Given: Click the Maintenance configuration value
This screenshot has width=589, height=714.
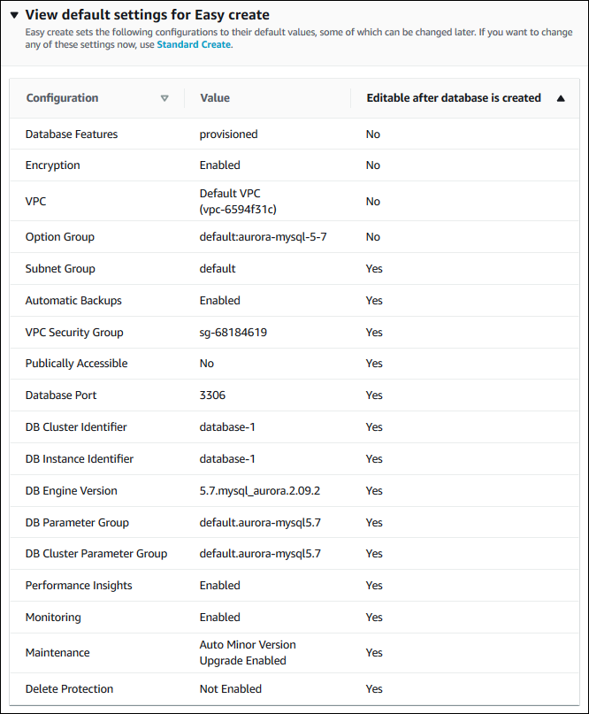Looking at the screenshot, I should 248,653.
